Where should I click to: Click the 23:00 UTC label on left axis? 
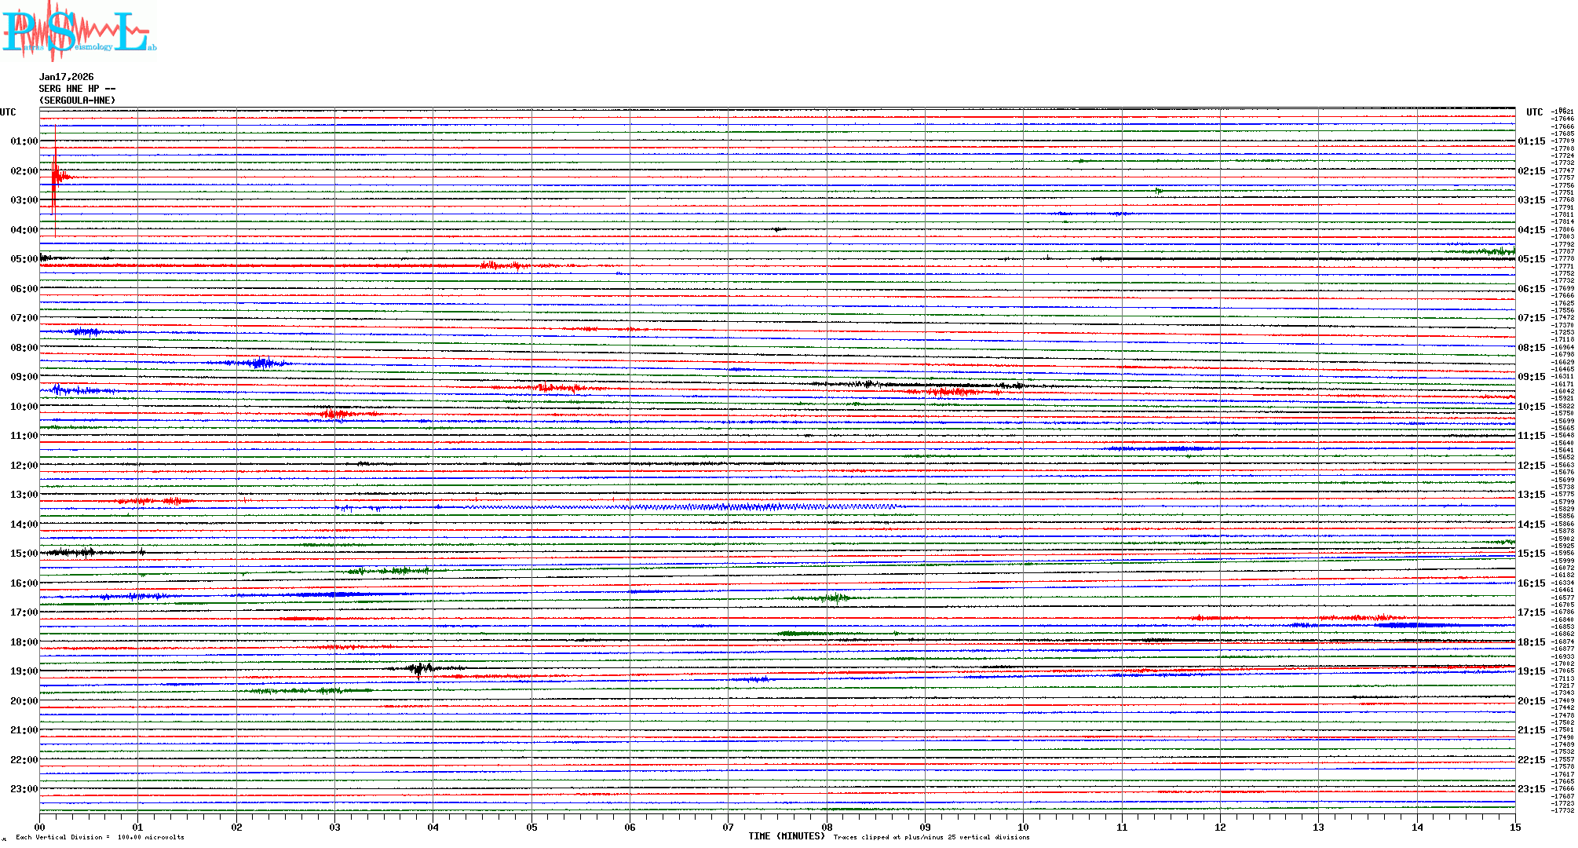coord(24,789)
